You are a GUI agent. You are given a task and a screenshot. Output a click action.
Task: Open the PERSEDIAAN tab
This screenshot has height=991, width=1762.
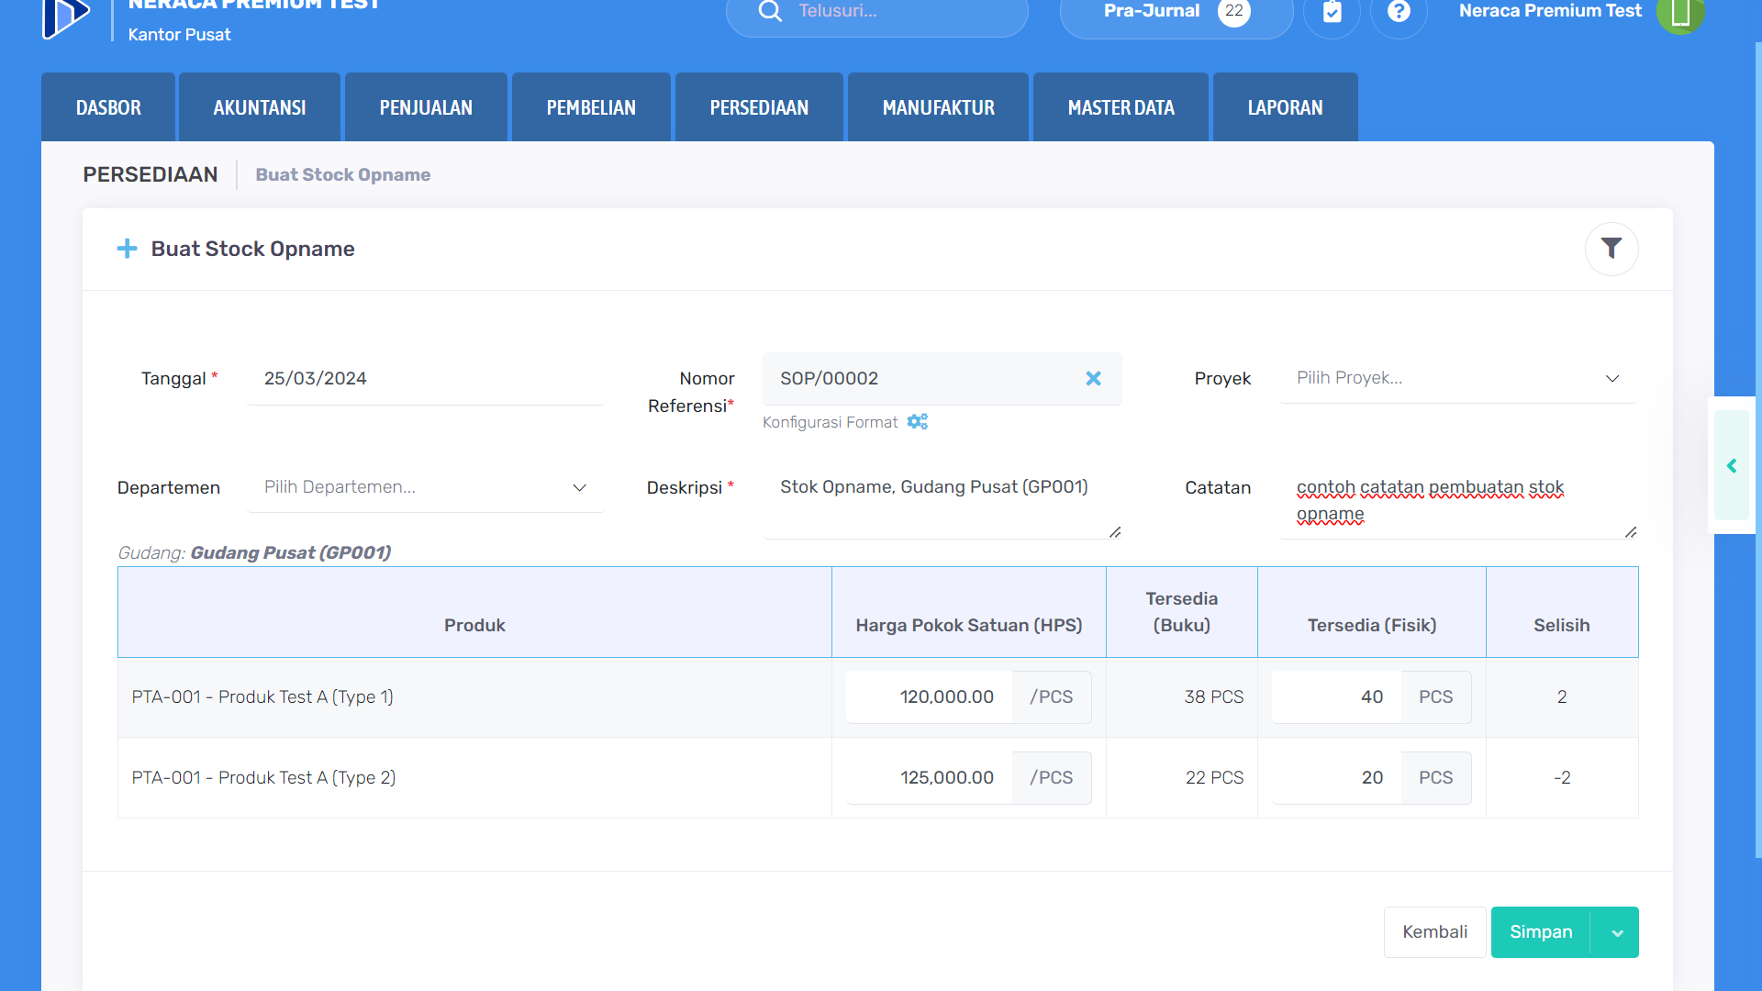(x=759, y=107)
